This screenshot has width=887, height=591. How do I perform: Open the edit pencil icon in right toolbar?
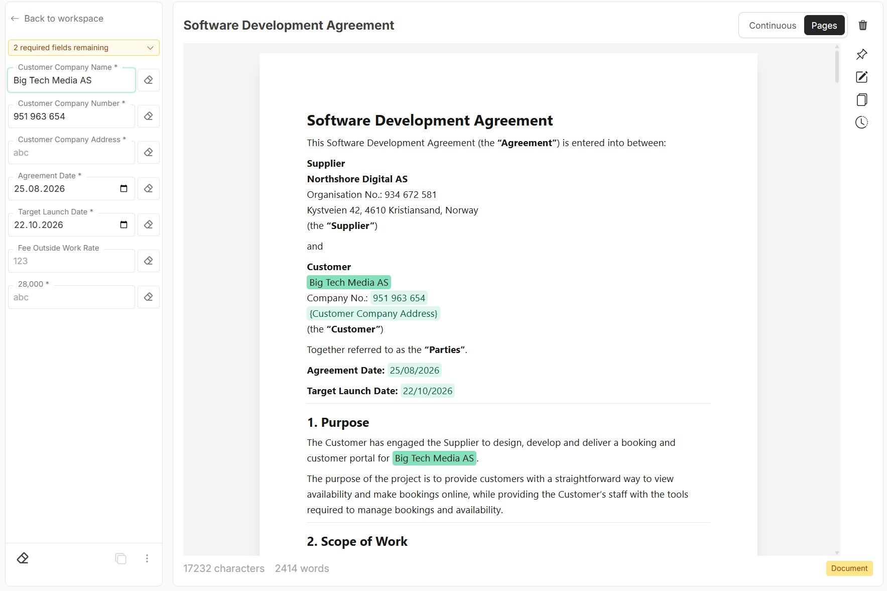(x=862, y=77)
